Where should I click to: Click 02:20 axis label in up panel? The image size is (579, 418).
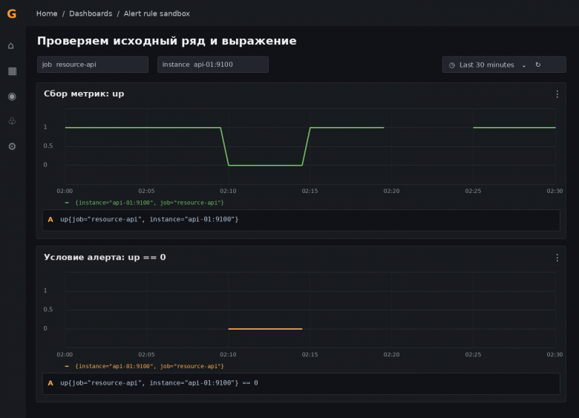pyautogui.click(x=391, y=191)
